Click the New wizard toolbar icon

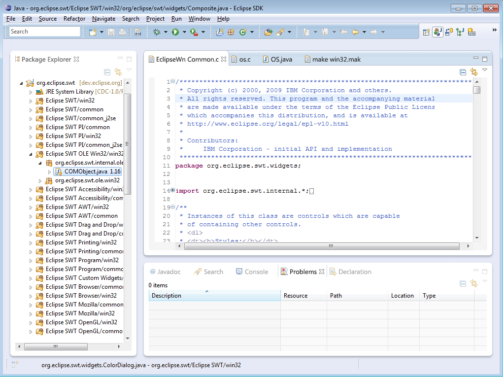(x=93, y=32)
